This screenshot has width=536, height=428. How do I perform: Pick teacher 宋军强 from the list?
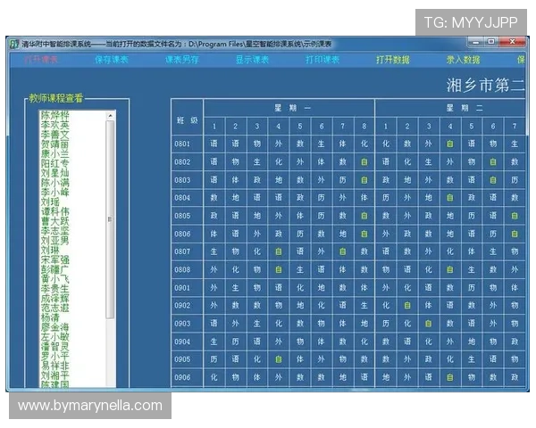click(x=55, y=259)
